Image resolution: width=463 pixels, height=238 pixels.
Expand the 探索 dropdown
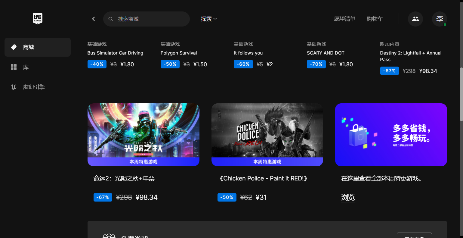pyautogui.click(x=209, y=19)
